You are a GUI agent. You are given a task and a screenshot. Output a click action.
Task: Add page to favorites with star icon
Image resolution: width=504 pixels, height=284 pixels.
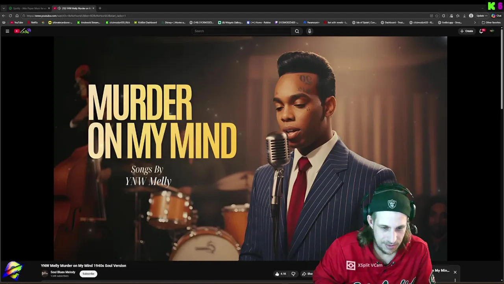437,16
